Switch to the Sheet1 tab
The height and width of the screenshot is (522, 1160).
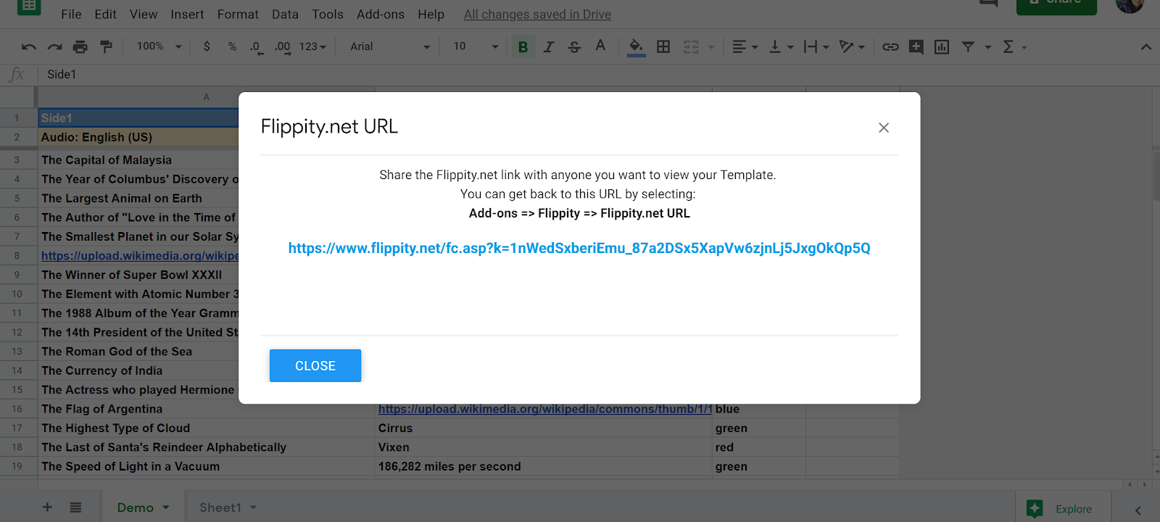[228, 507]
